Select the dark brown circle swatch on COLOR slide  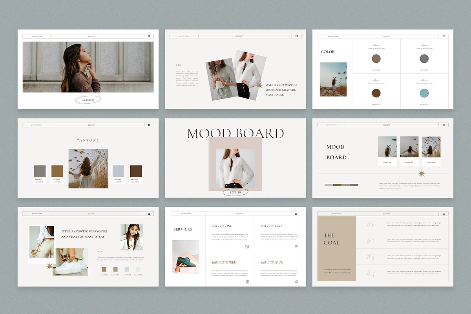[376, 93]
